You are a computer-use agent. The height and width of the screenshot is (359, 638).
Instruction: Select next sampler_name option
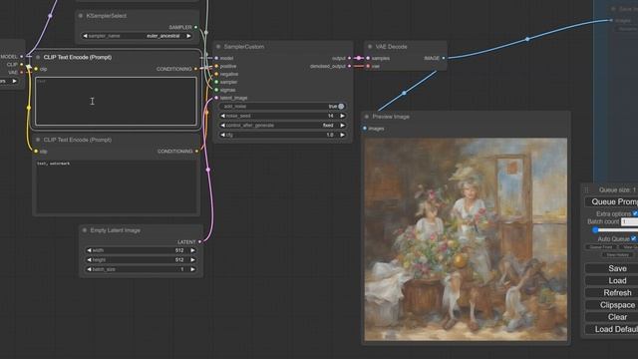(x=188, y=36)
